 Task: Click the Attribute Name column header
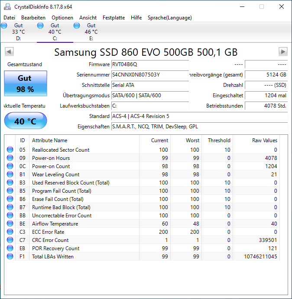click(x=84, y=140)
